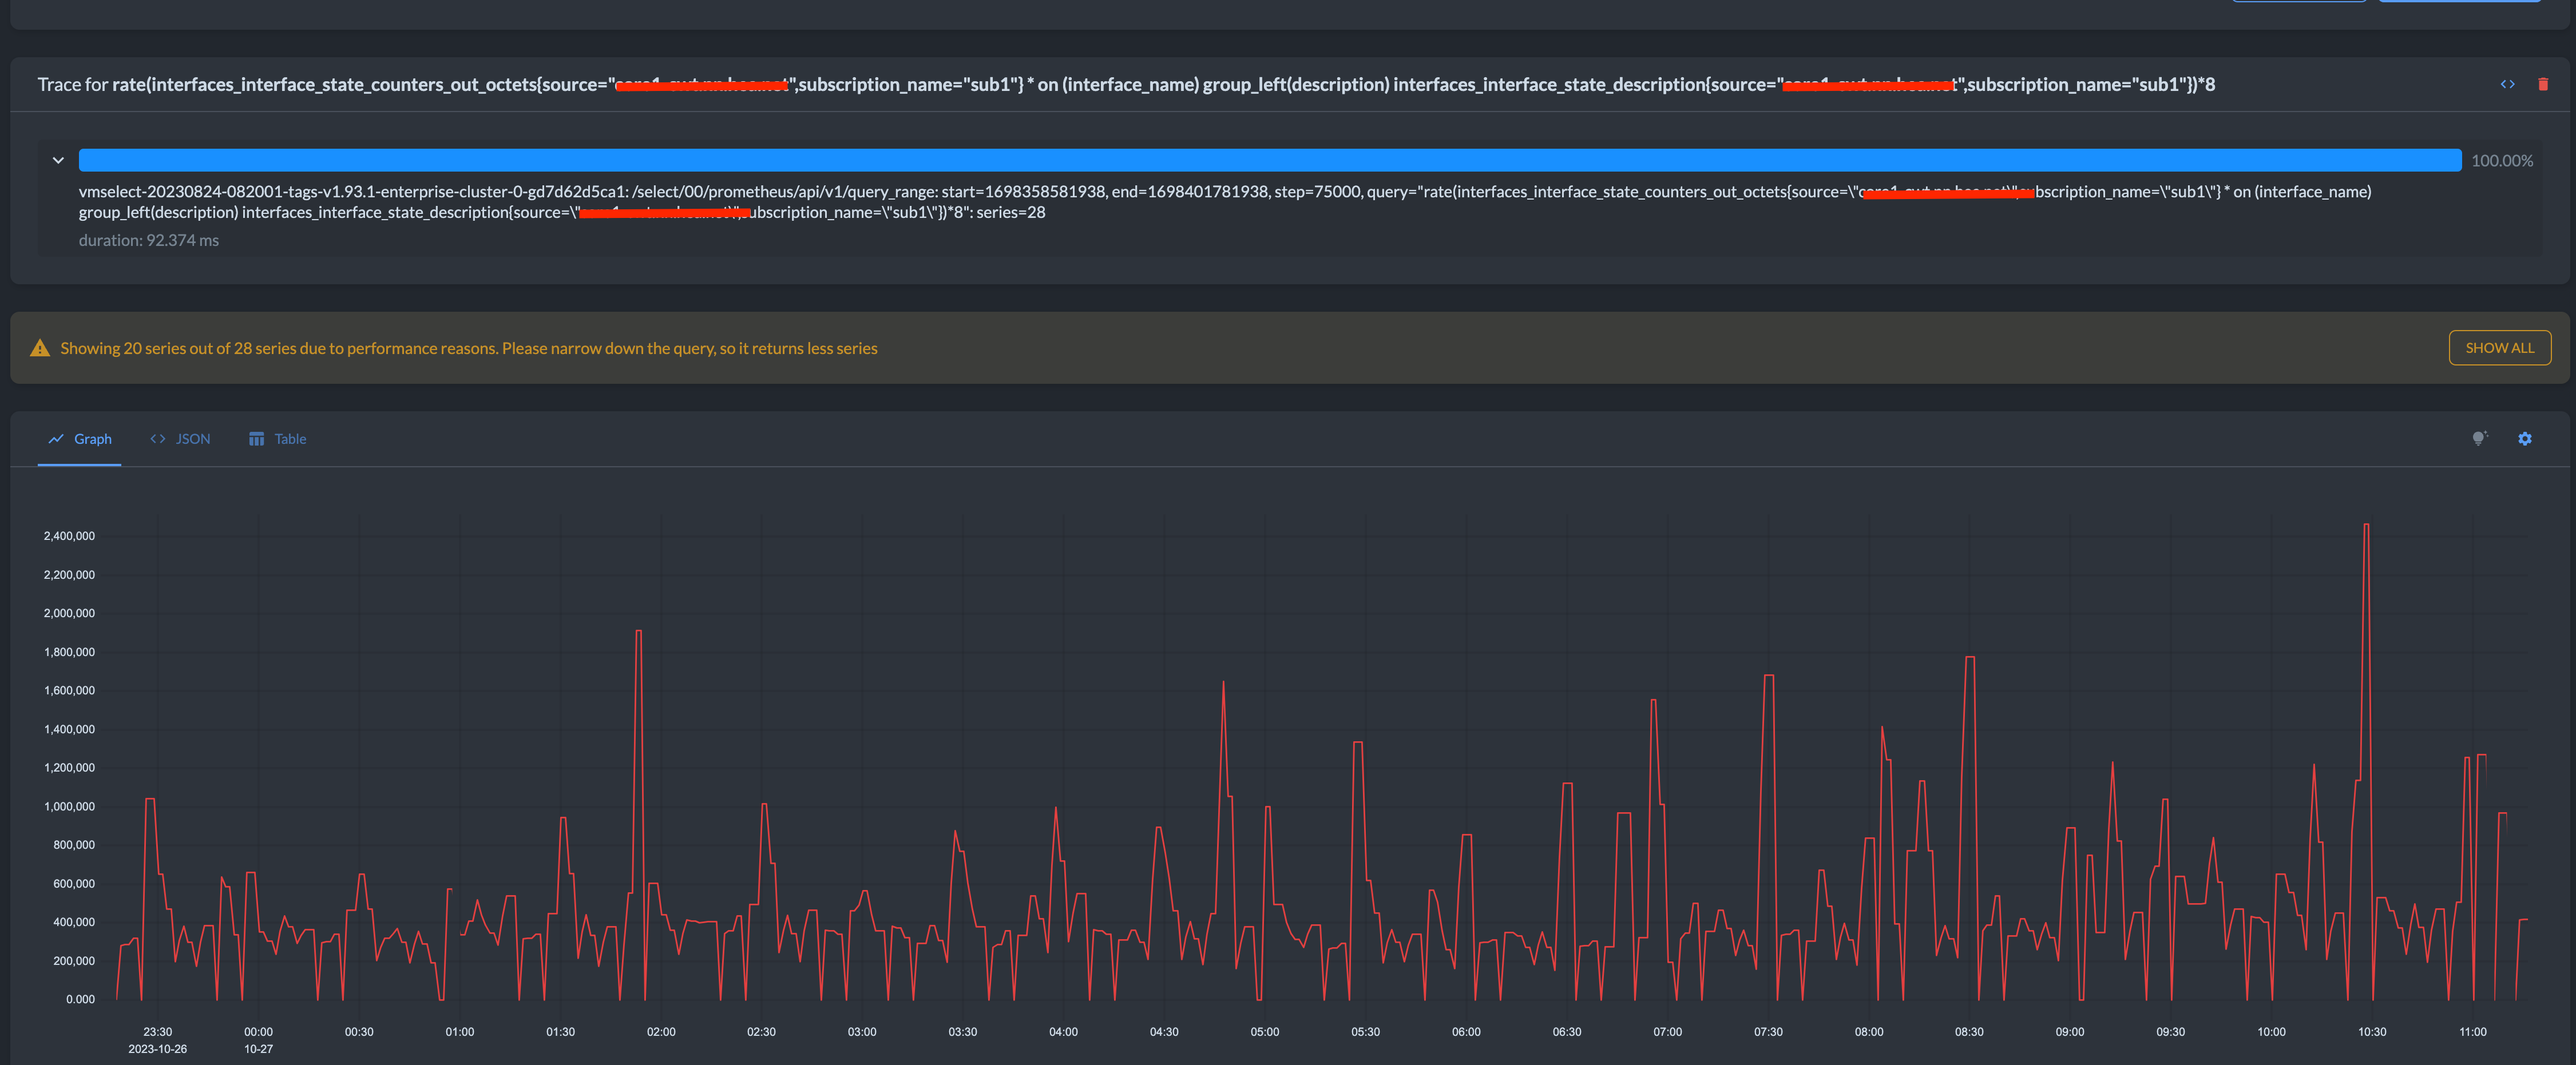This screenshot has width=2576, height=1065.
Task: Click the 2,400,000 y-axis label
Action: pos(69,536)
